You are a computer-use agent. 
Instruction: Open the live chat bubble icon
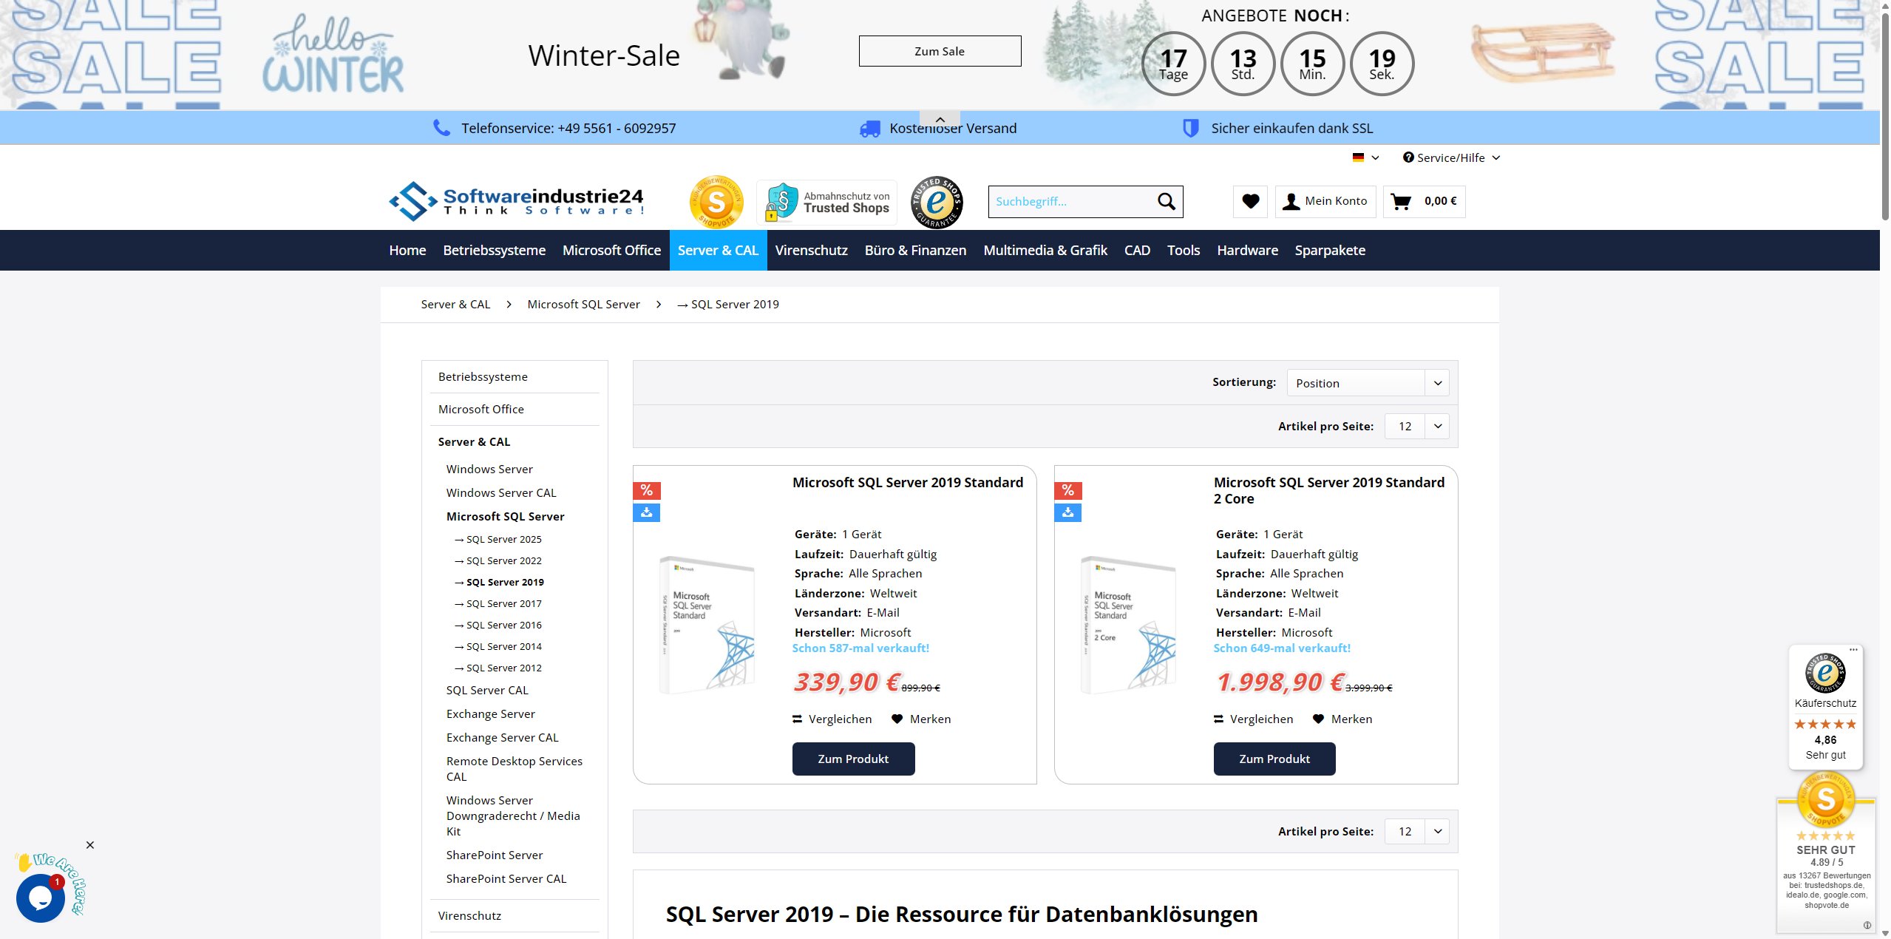[x=40, y=898]
